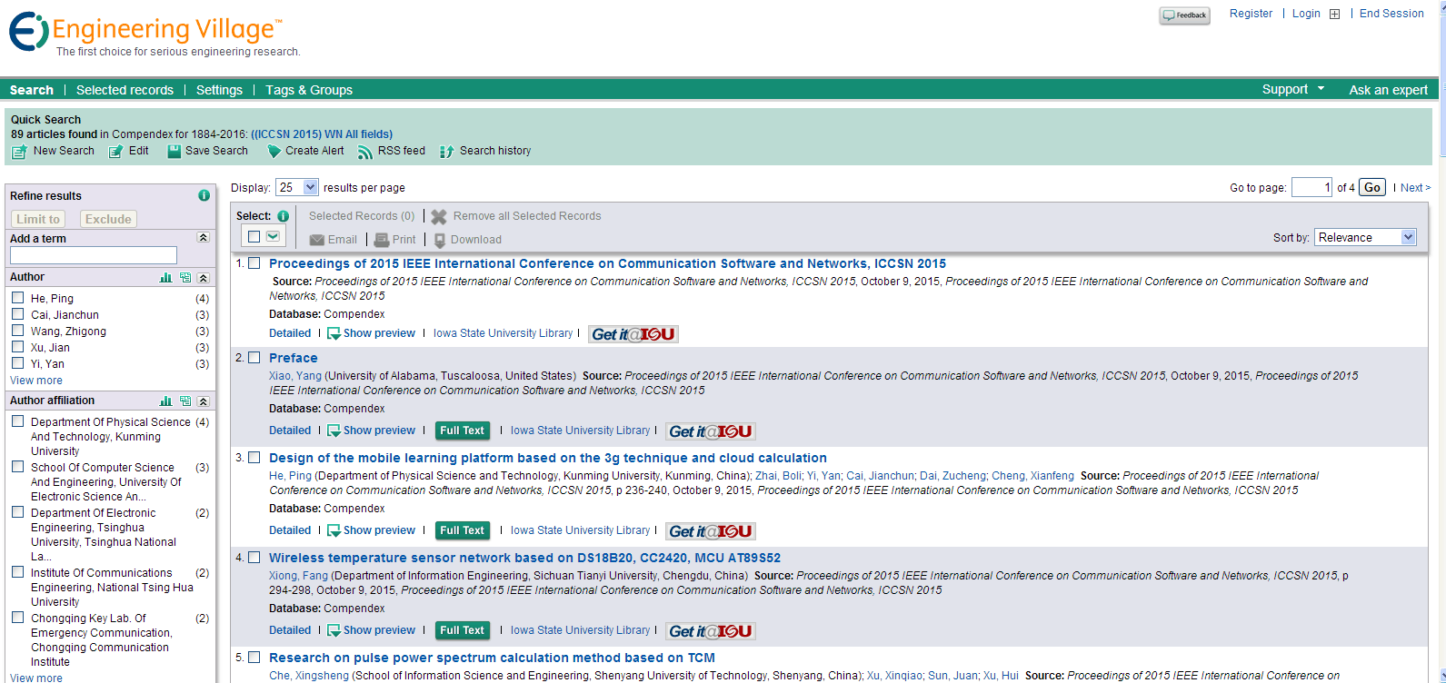Screen dimensions: 1446x683
Task: Open the Author bar chart icon
Action: [165, 277]
